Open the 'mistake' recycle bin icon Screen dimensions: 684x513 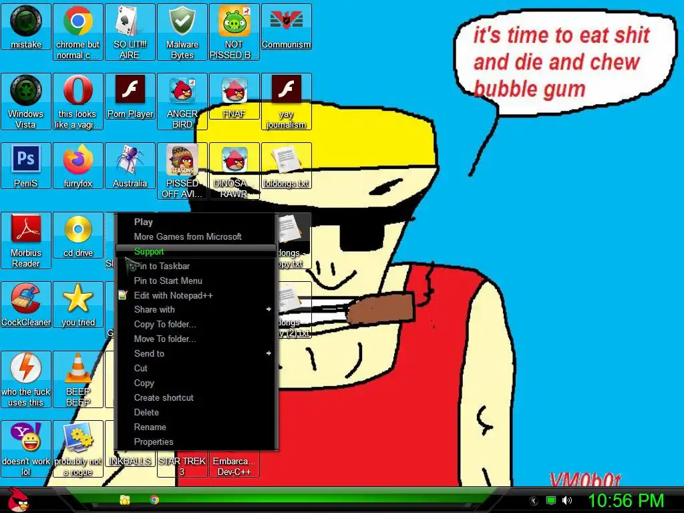[26, 27]
